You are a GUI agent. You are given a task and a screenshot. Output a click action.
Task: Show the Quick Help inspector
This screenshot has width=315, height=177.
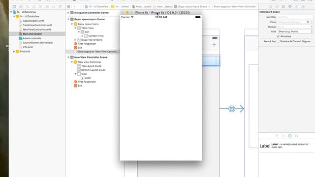point(277,6)
